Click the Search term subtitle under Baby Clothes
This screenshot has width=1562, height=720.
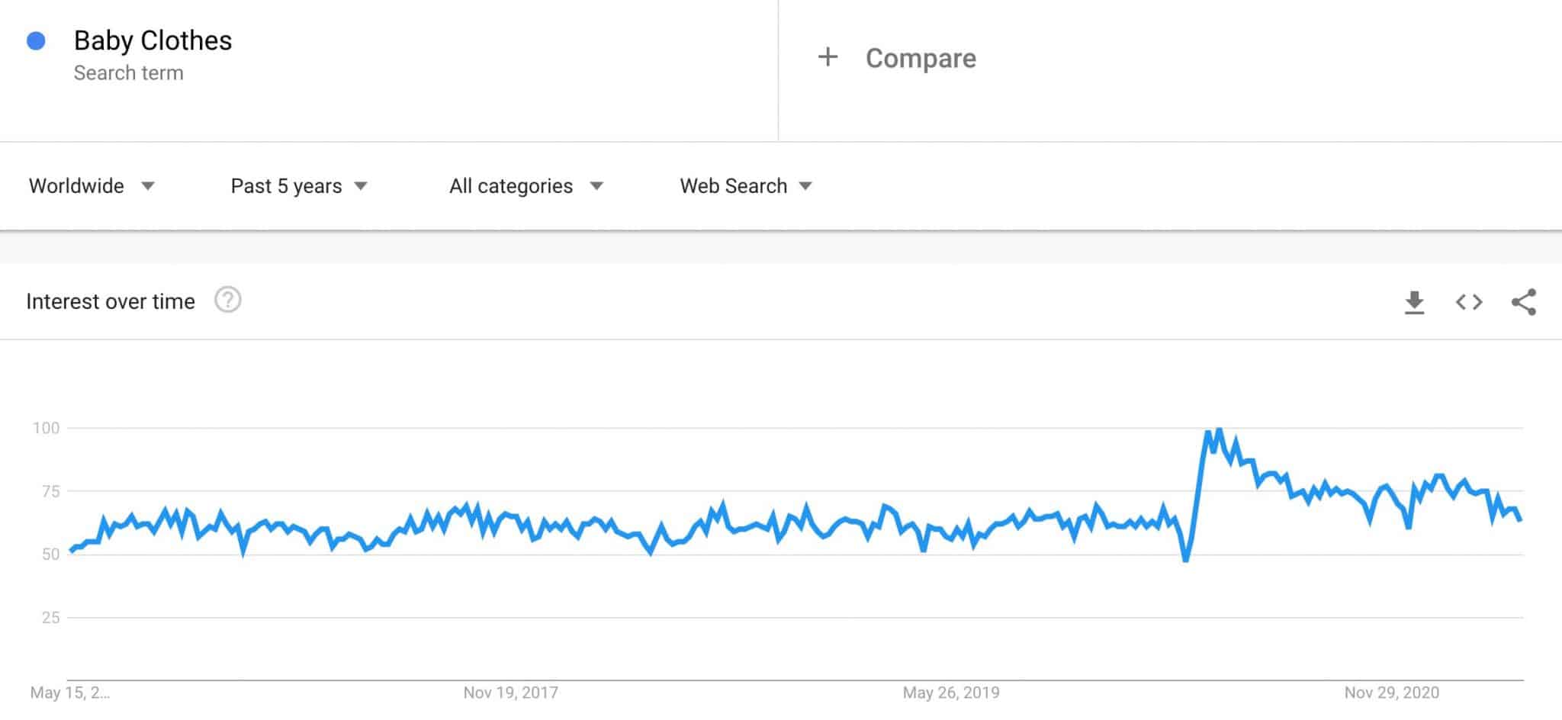point(128,72)
